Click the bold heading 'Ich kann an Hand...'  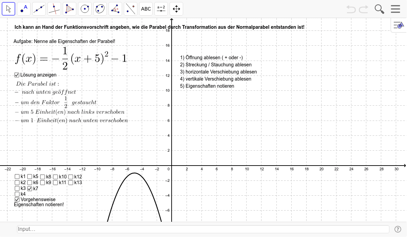tap(159, 27)
